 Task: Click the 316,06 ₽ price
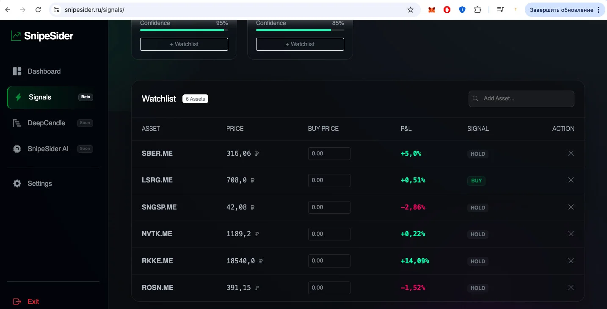click(x=243, y=154)
